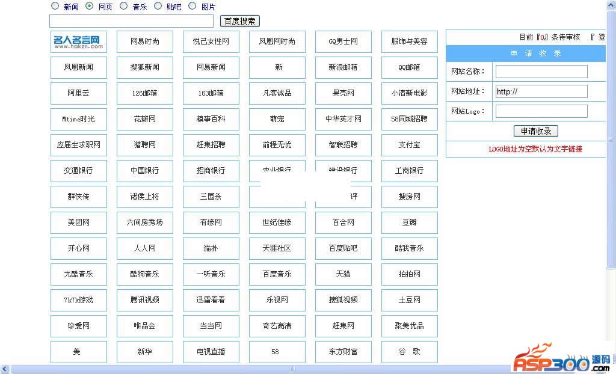
Task: Open the 163邮箱 link
Action: click(x=211, y=94)
